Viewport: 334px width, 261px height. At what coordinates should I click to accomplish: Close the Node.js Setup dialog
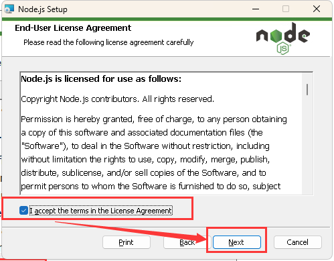[317, 9]
